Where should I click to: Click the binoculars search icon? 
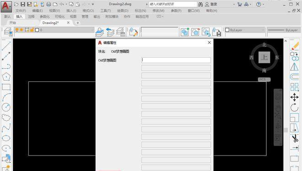pos(200,4)
